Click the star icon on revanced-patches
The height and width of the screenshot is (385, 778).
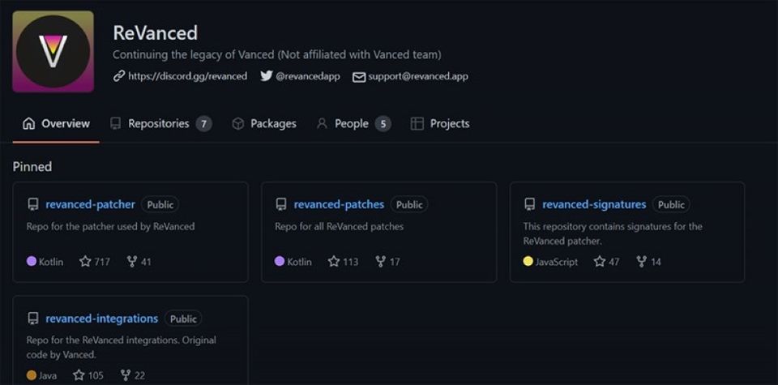pos(333,262)
